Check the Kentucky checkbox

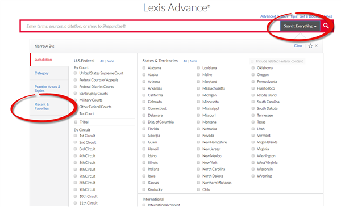pos(144,189)
